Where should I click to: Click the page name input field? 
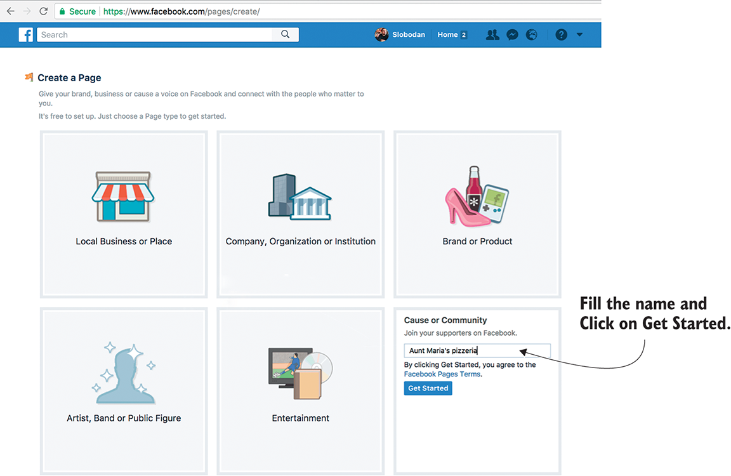click(x=477, y=350)
